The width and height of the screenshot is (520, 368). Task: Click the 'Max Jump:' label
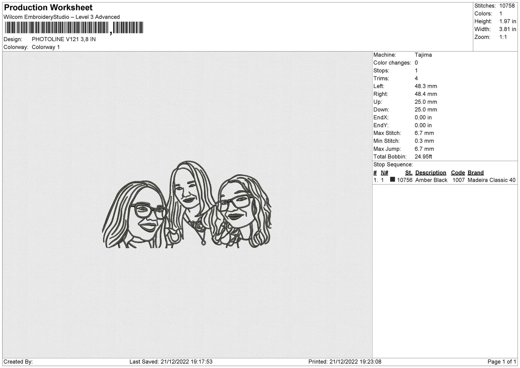click(x=387, y=149)
